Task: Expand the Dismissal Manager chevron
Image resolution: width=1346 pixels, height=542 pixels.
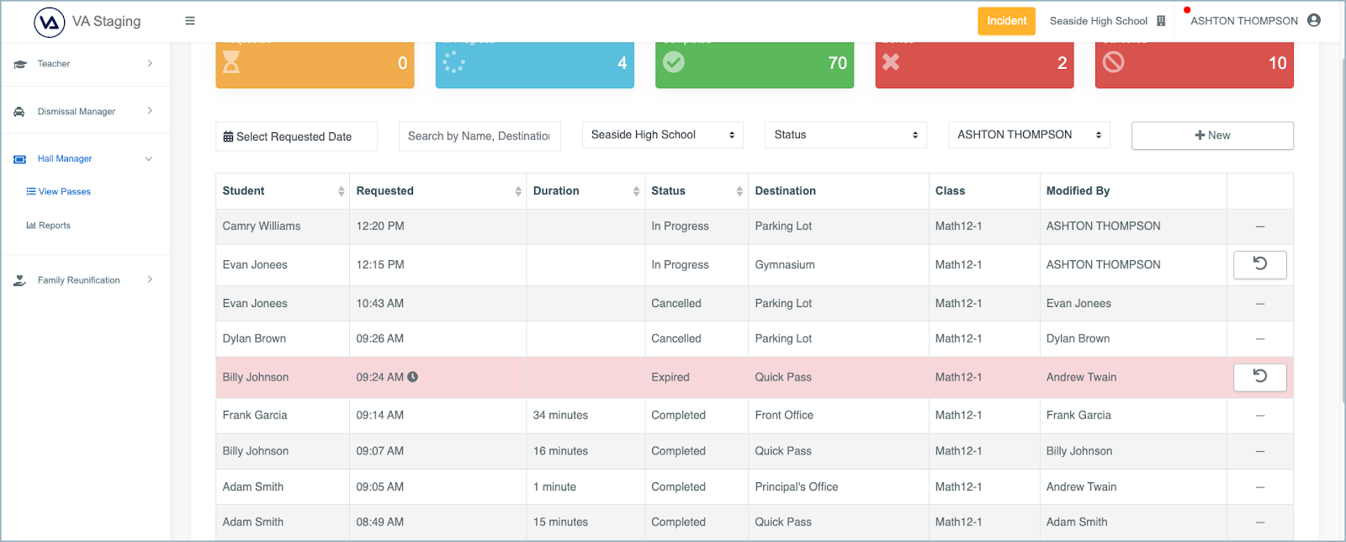Action: click(150, 110)
